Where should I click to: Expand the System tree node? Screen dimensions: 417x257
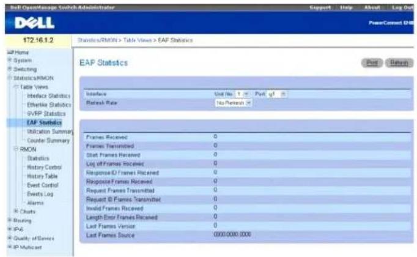(10, 61)
